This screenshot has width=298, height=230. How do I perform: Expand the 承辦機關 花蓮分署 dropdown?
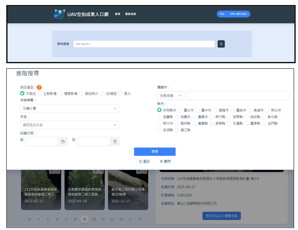coord(69,109)
